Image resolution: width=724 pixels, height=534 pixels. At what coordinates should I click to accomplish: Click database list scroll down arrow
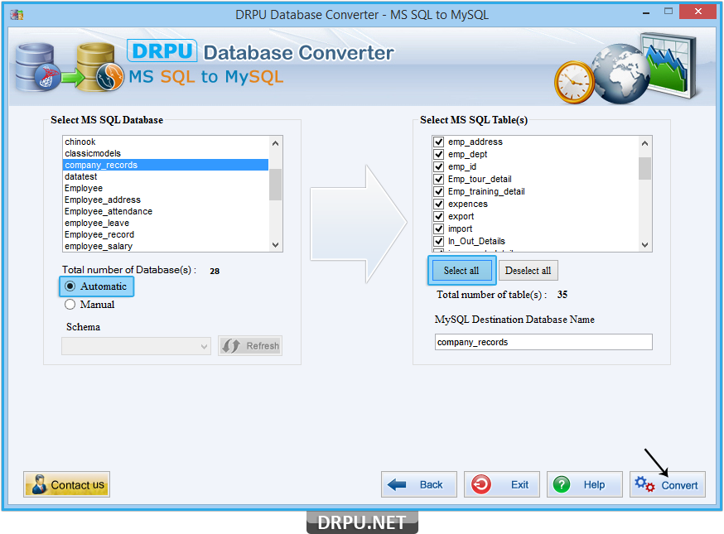click(276, 245)
